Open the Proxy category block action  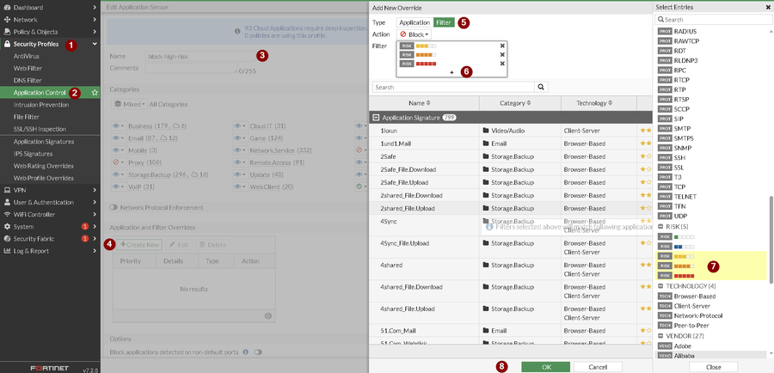(119, 162)
